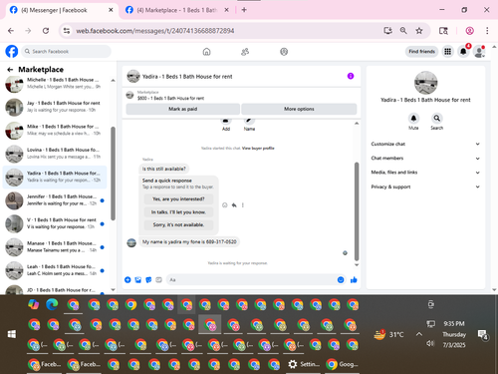Viewport: 498px width, 374px height.
Task: Open conversation information purple icon
Action: click(x=351, y=76)
